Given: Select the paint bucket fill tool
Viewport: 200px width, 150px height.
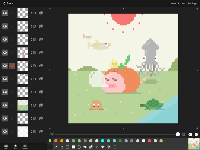Looking at the screenshot, I should pyautogui.click(x=85, y=147).
